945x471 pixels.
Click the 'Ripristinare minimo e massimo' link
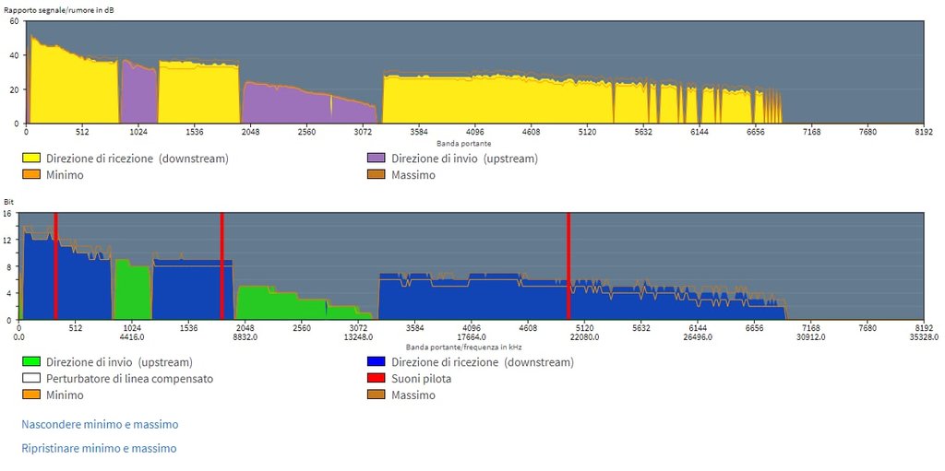pos(99,449)
